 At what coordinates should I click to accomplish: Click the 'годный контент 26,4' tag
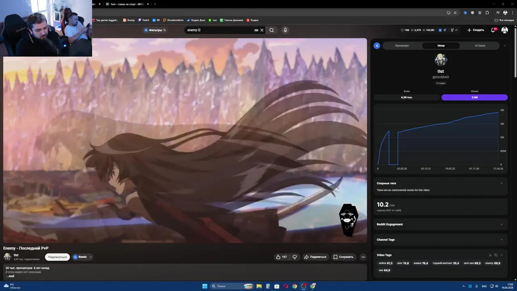(446, 263)
